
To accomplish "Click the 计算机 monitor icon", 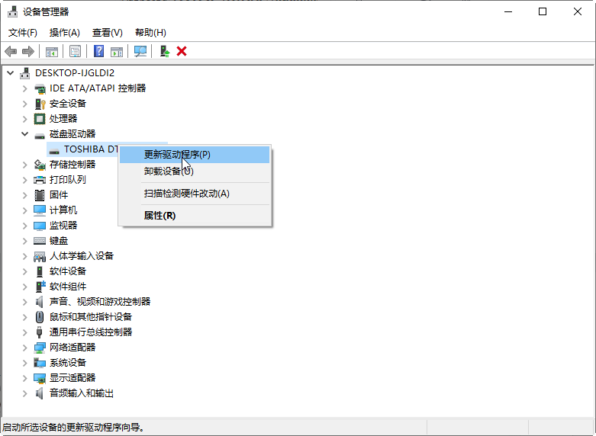I will (x=40, y=210).
